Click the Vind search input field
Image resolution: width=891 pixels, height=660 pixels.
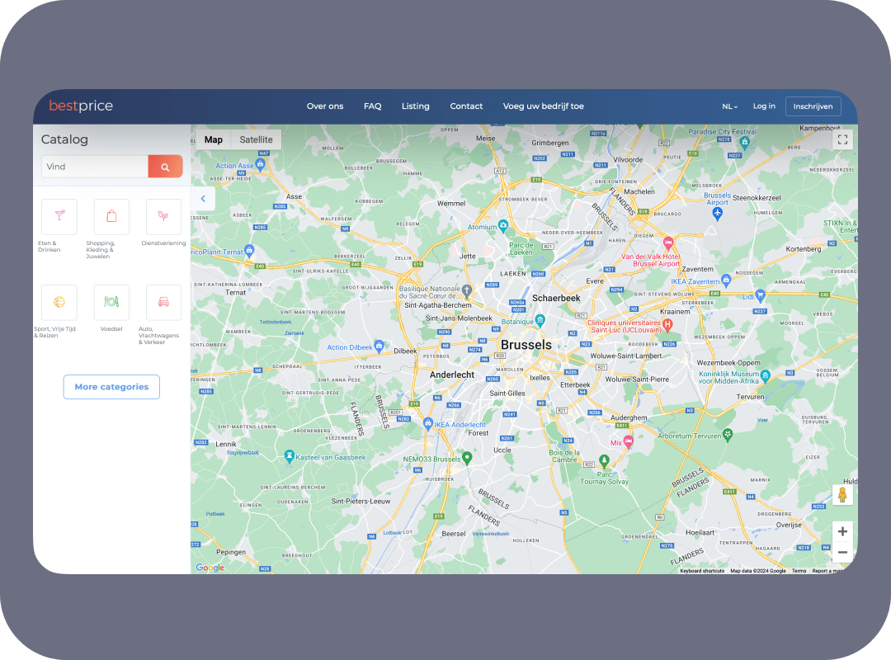pyautogui.click(x=95, y=167)
